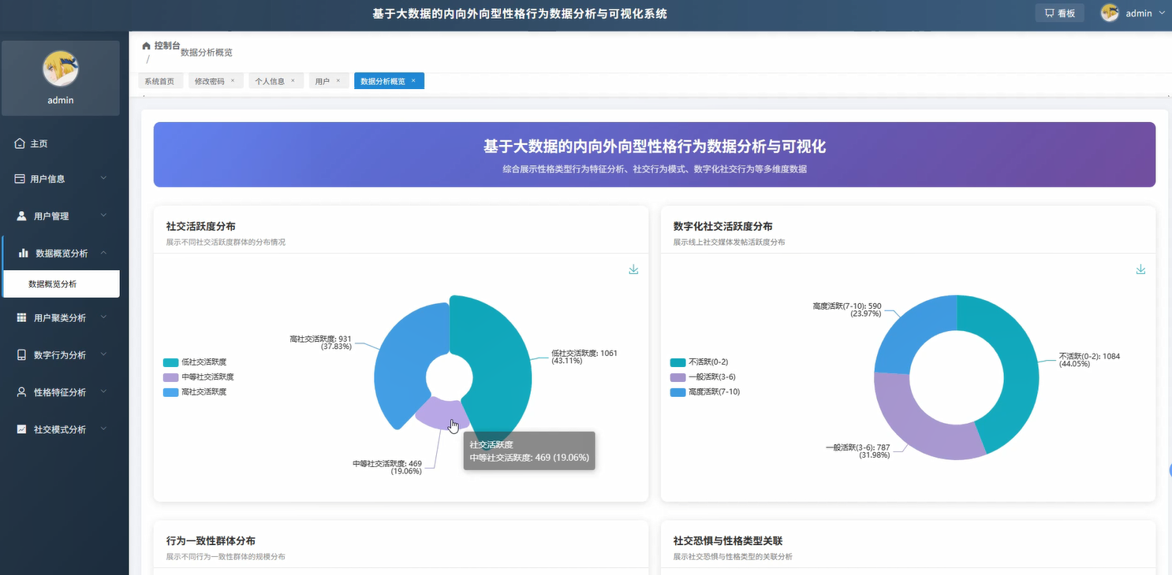Close the 个人信息 tab

pos(293,80)
